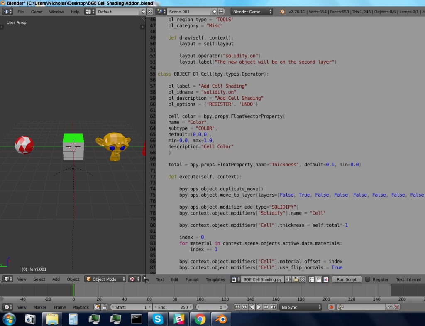
Task: Select the Scene.001 name field
Action: (x=188, y=12)
